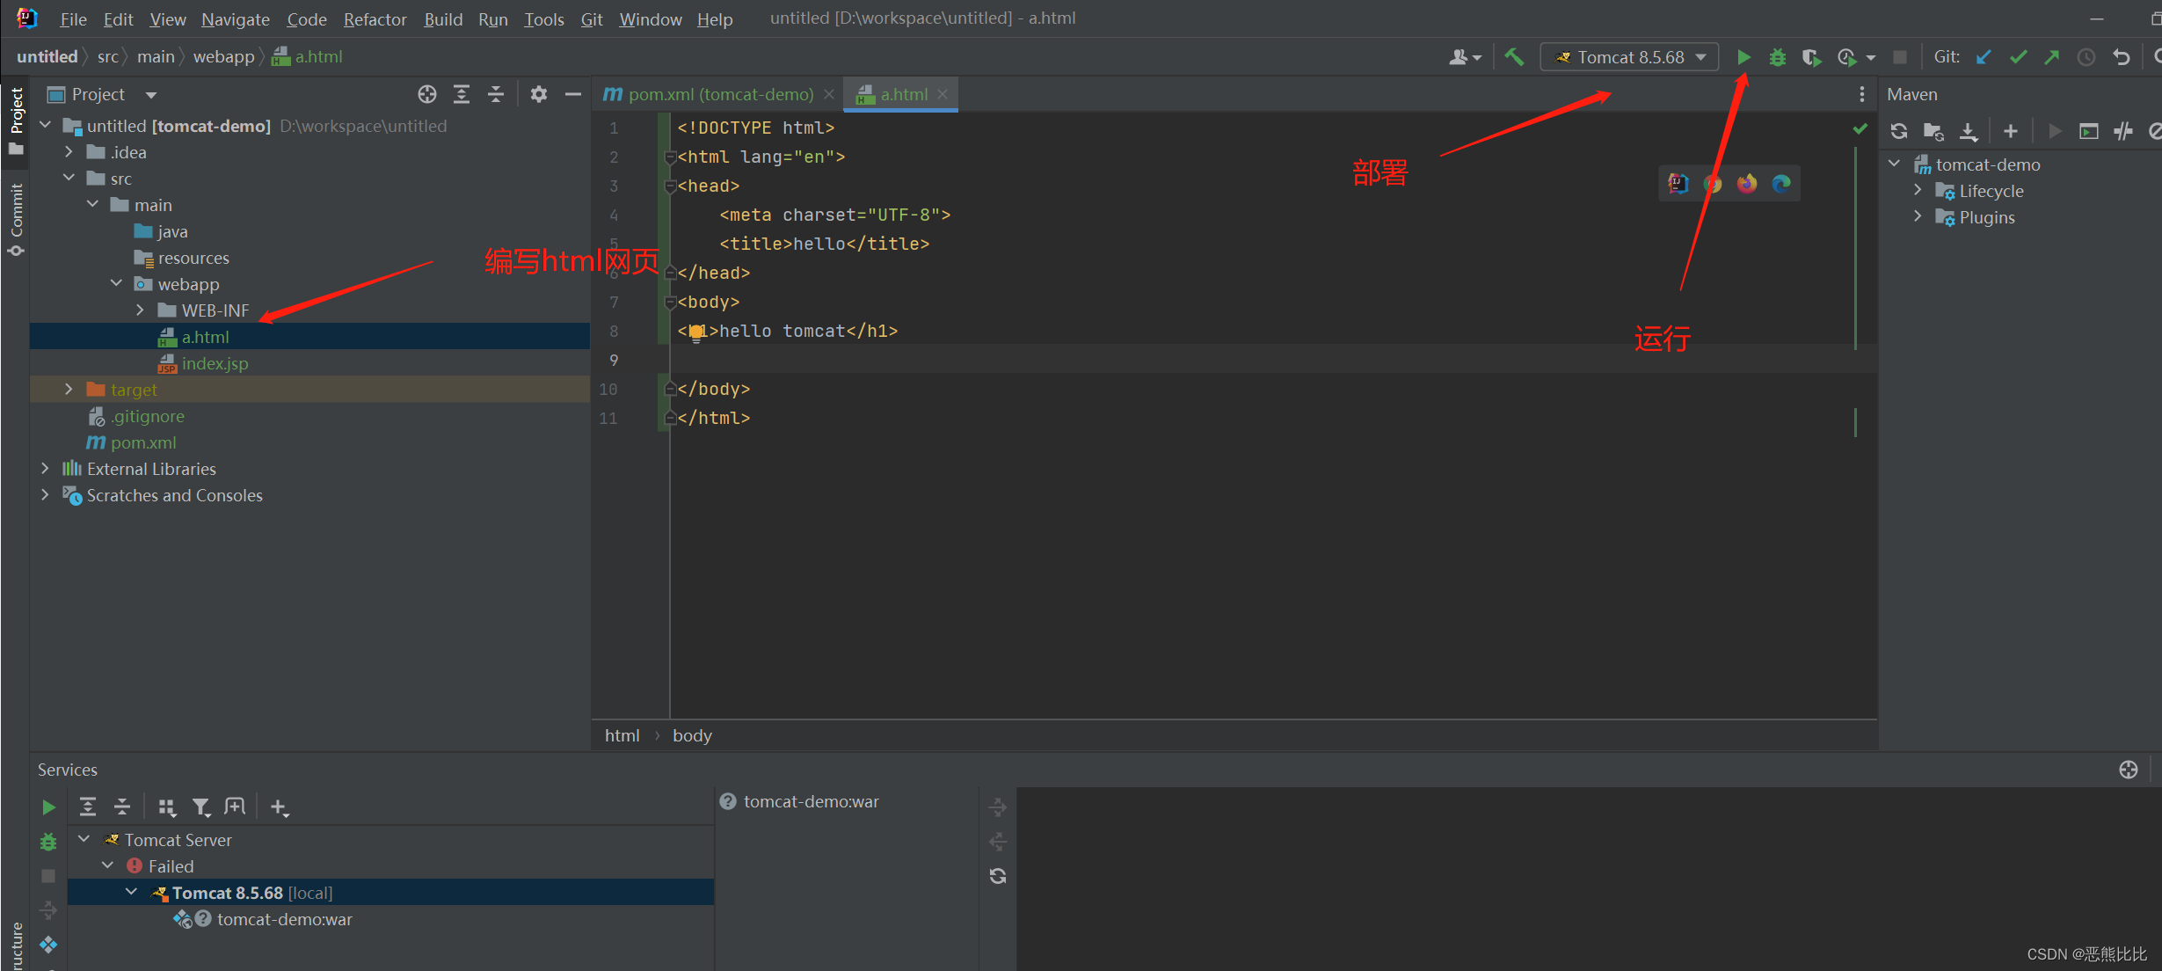Click Execute Maven Goal icon
The width and height of the screenshot is (2162, 971).
coord(2089,132)
